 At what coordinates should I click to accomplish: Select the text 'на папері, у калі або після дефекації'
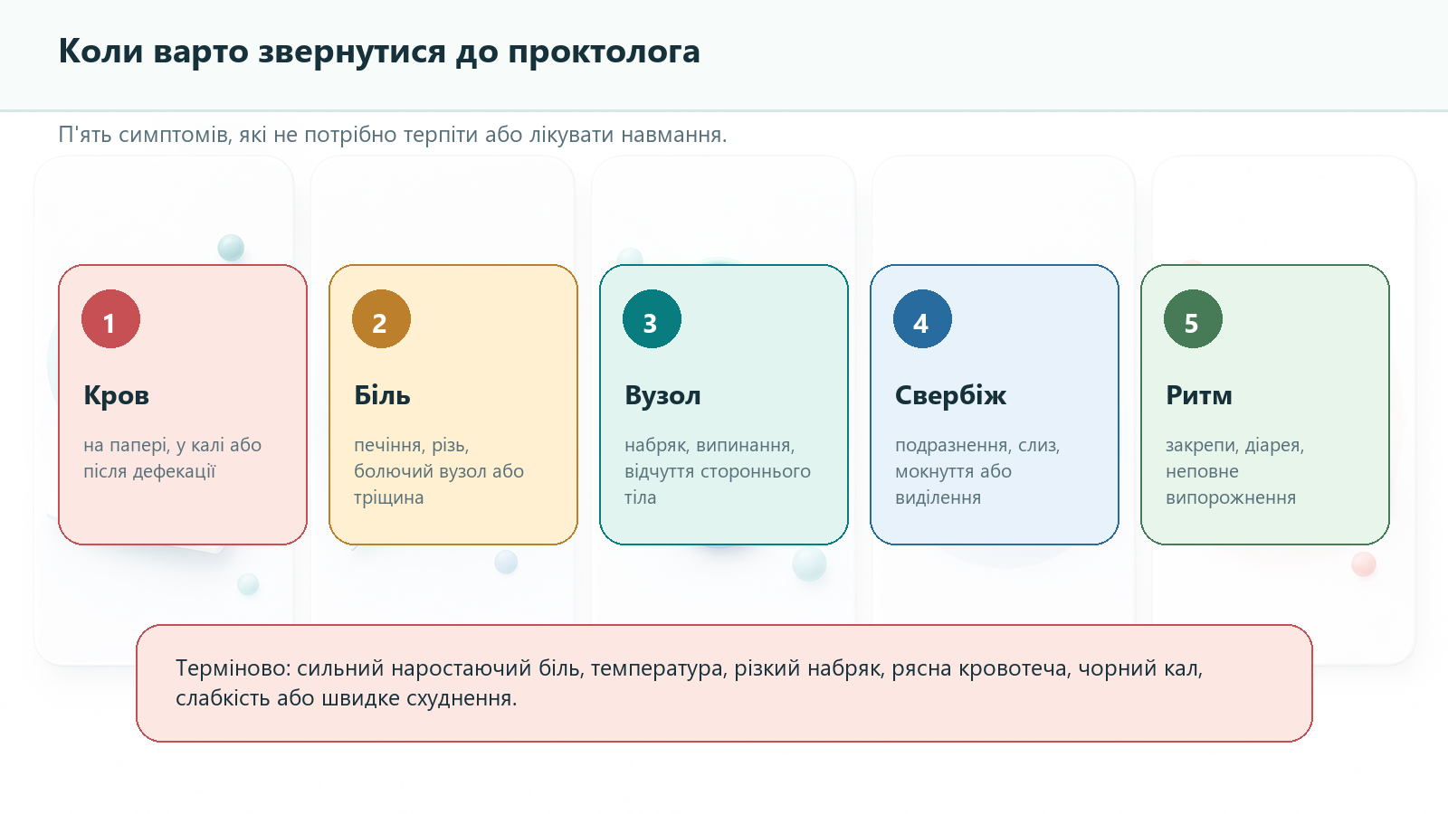click(x=173, y=458)
